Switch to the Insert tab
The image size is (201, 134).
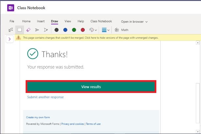click(x=41, y=21)
